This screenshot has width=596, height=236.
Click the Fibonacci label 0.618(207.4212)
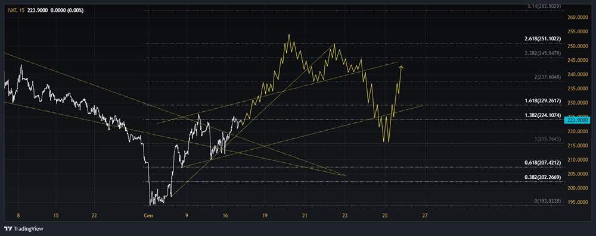[544, 162]
